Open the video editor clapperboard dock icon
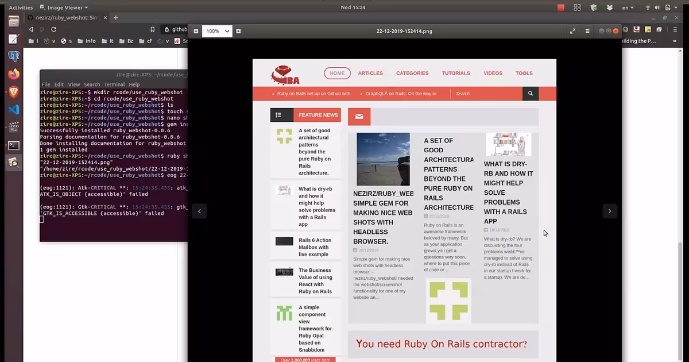This screenshot has height=362, width=689. 14,127
